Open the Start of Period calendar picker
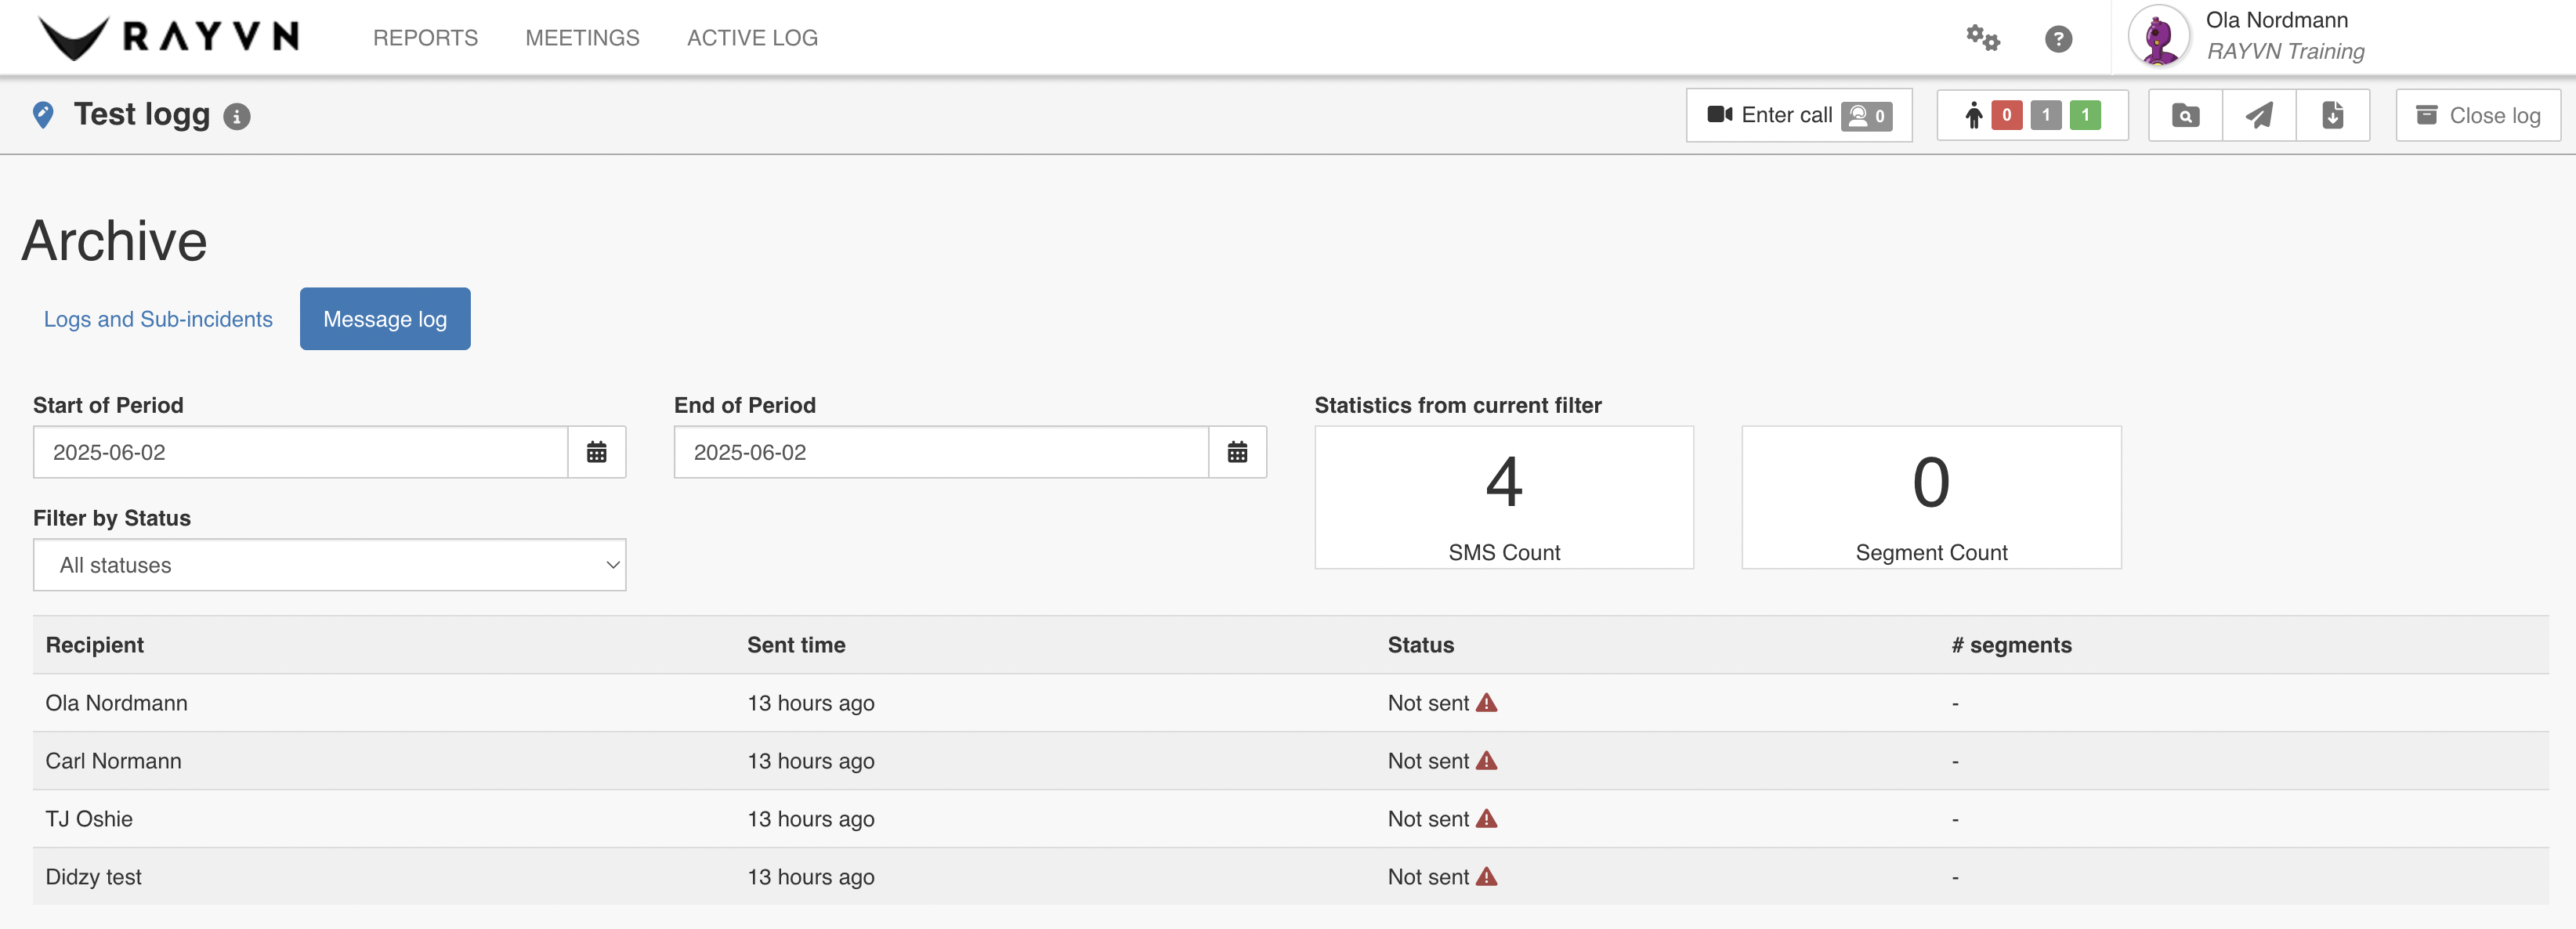 (597, 452)
